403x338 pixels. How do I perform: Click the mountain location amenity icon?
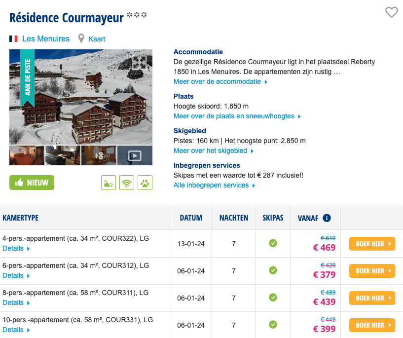109,183
